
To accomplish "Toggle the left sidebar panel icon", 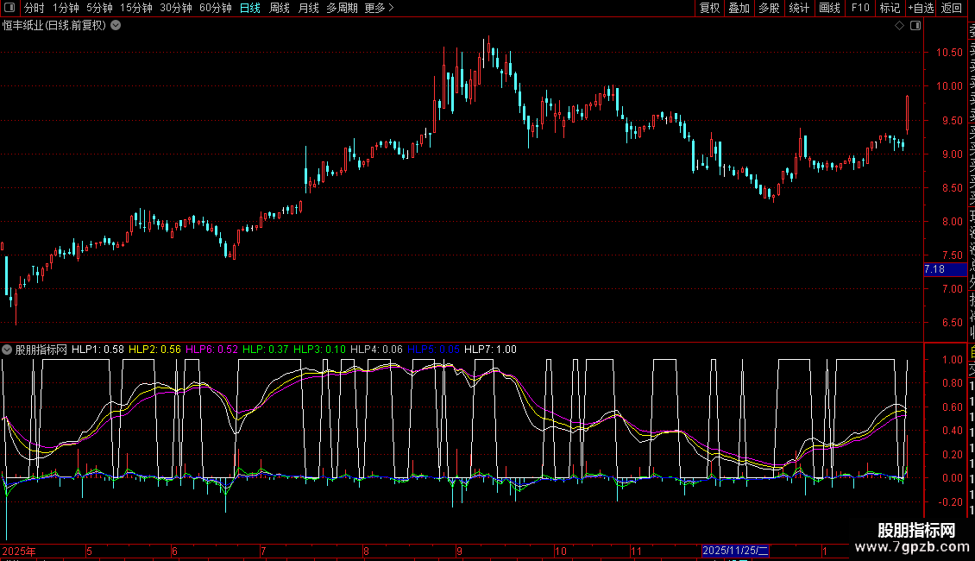I will [x=9, y=9].
